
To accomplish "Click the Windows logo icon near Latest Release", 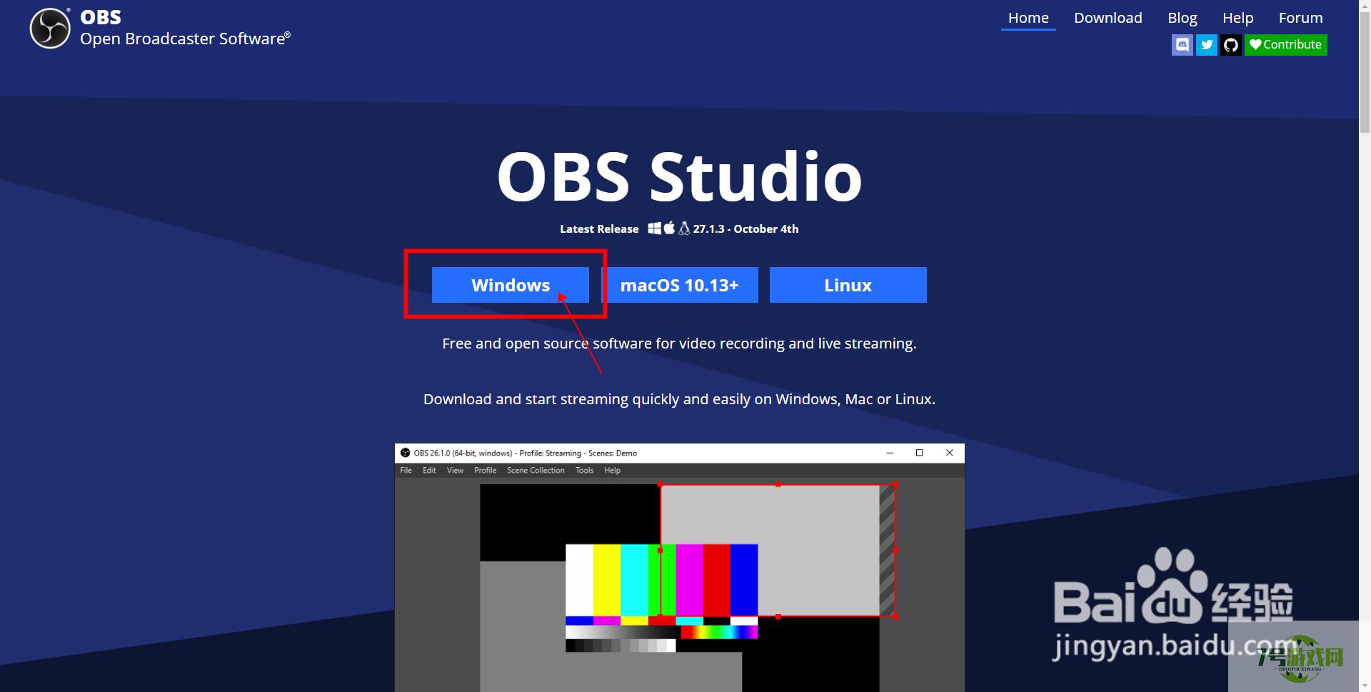I will click(655, 229).
